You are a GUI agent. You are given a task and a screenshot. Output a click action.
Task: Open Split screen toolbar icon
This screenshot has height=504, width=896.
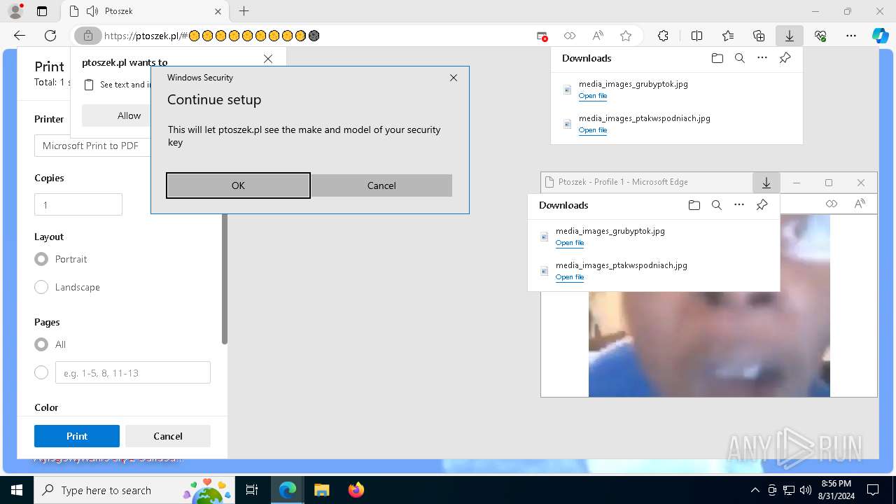(696, 36)
